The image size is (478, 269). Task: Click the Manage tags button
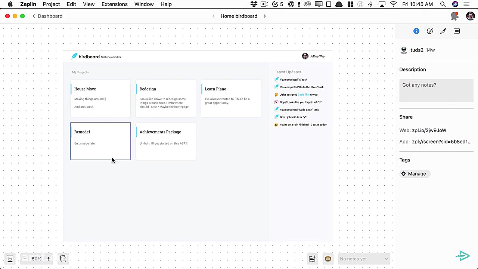click(x=414, y=174)
